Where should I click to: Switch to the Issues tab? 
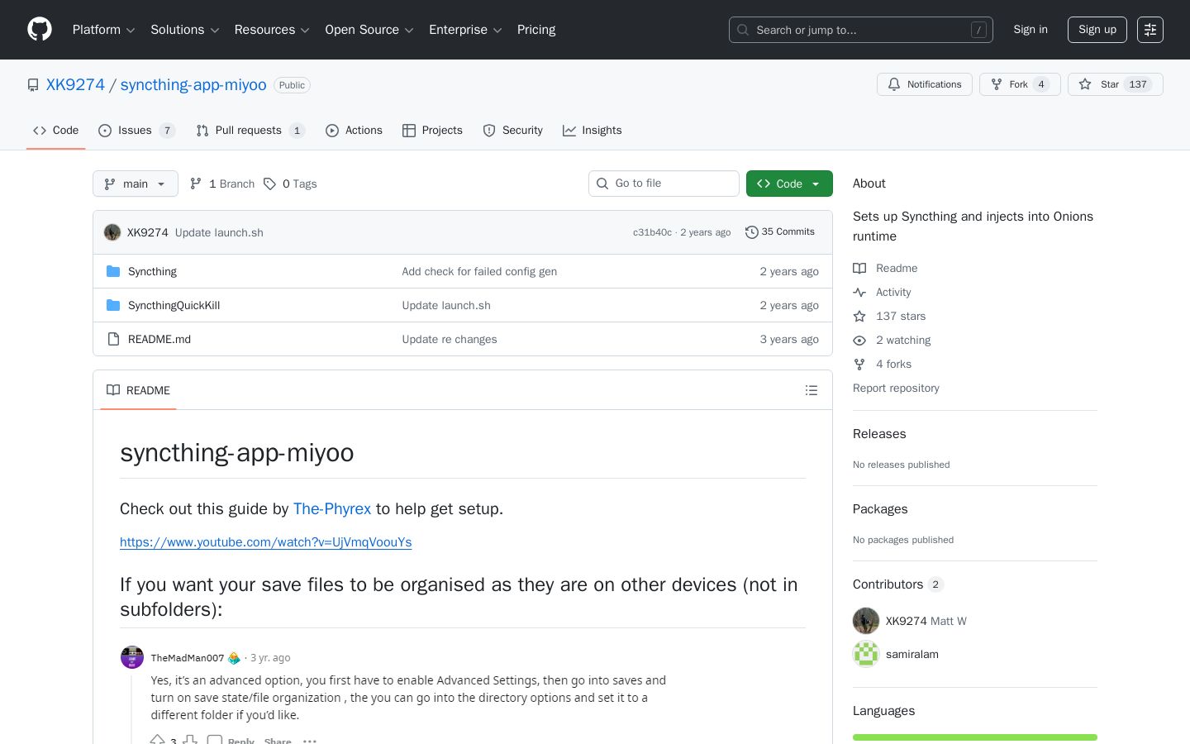tap(136, 131)
